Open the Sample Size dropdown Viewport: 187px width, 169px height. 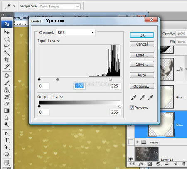(60, 6)
